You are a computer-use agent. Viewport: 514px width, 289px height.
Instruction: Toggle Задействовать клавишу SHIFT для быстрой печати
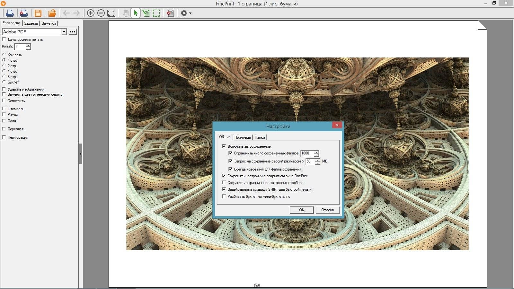224,189
